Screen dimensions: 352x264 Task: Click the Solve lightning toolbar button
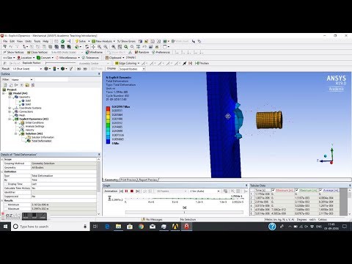tap(81, 41)
